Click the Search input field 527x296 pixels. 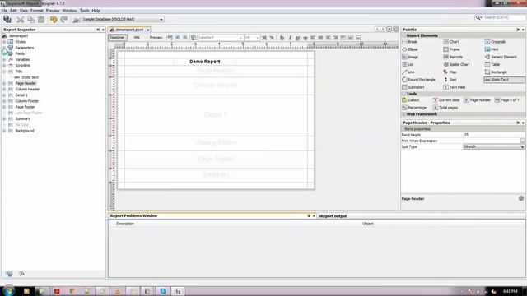[x=503, y=17]
